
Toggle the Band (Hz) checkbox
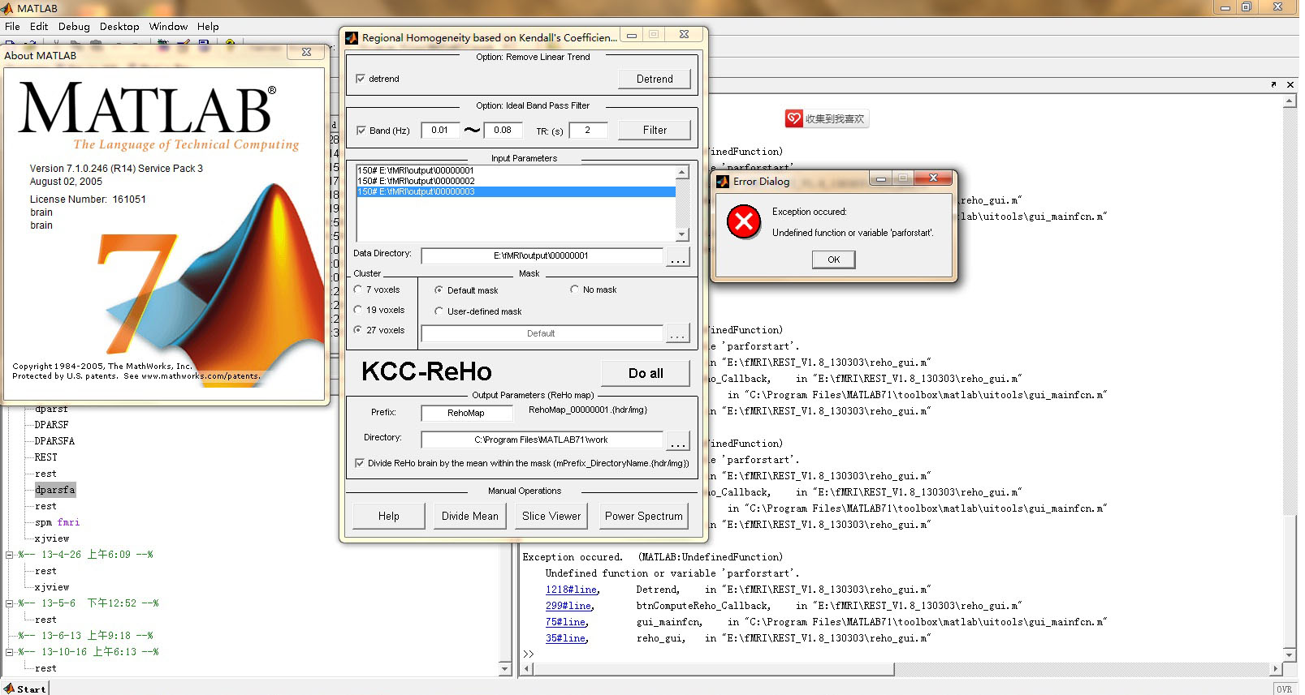361,130
